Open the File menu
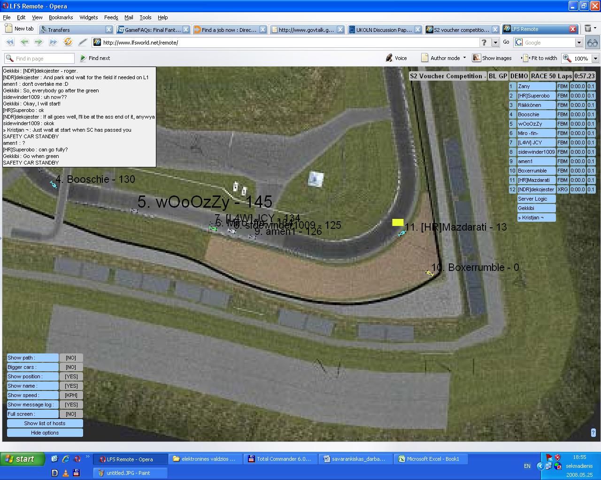The width and height of the screenshot is (601, 480). [7, 17]
